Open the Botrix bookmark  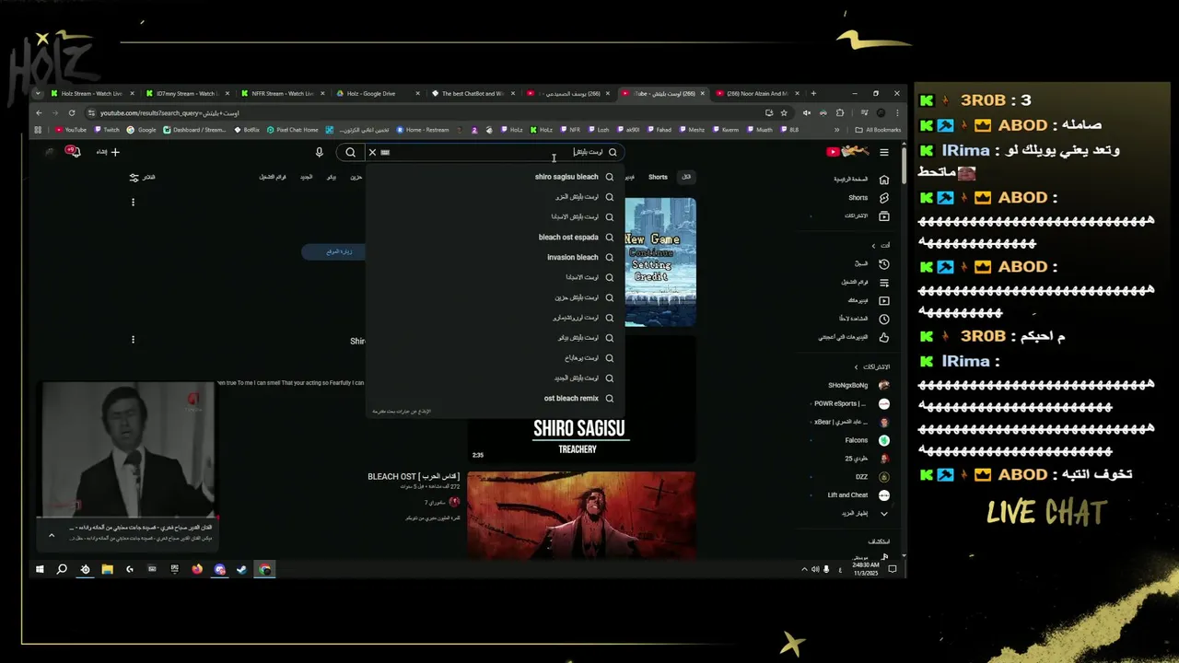[x=247, y=130]
